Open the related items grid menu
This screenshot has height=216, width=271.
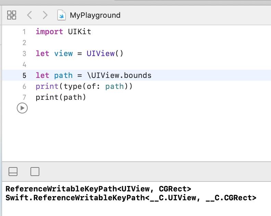click(12, 15)
